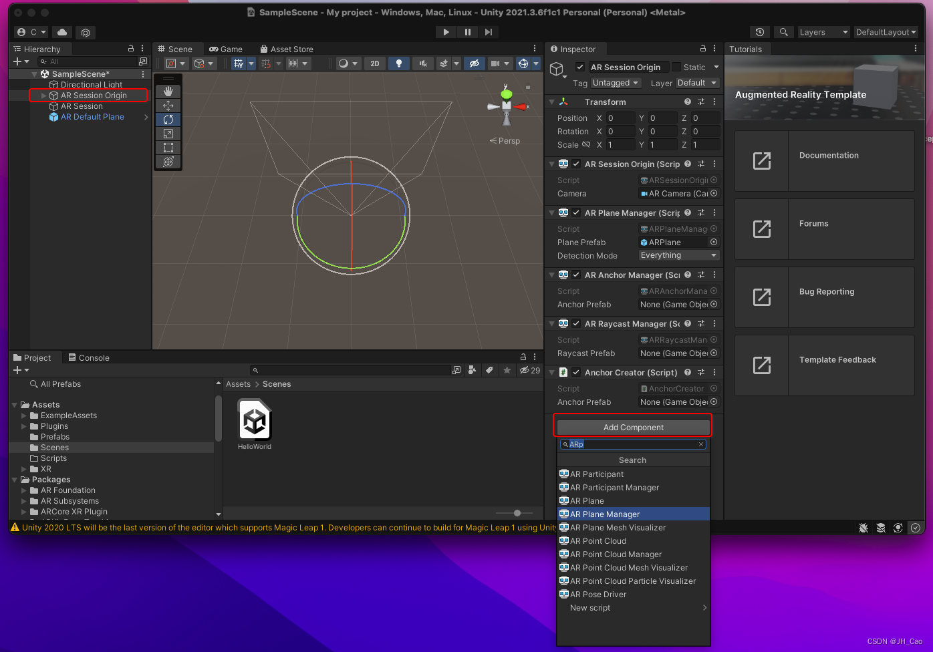The width and height of the screenshot is (933, 652).
Task: Open the cloud services icon
Action: 62,32
